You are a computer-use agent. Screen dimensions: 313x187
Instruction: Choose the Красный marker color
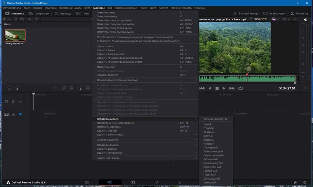(x=208, y=140)
